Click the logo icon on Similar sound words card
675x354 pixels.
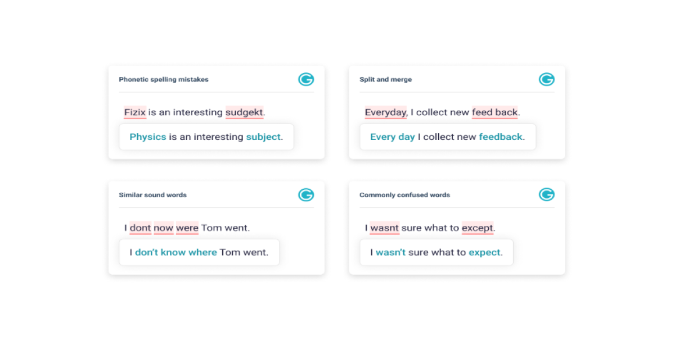pyautogui.click(x=306, y=195)
